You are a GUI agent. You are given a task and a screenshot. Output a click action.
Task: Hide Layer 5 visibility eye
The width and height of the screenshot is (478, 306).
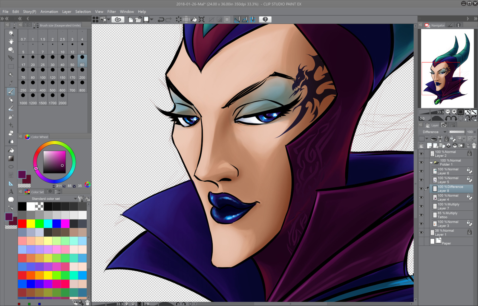click(x=421, y=180)
